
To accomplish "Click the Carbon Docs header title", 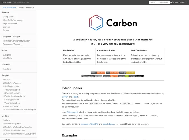I will 7,2.
